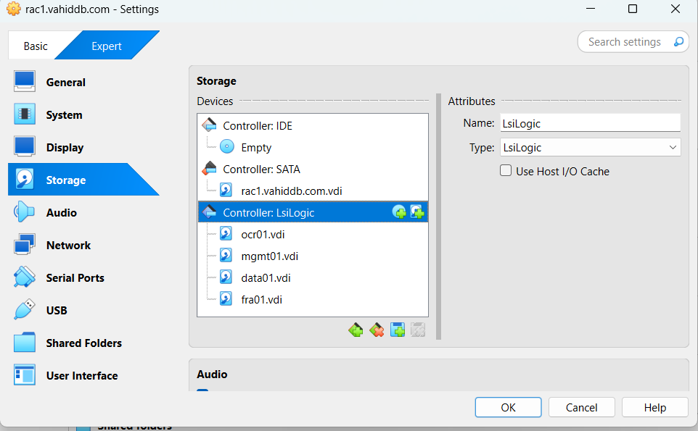Click the remove controller icon below device list

click(377, 331)
